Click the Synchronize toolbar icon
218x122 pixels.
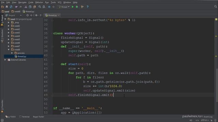[11, 7]
